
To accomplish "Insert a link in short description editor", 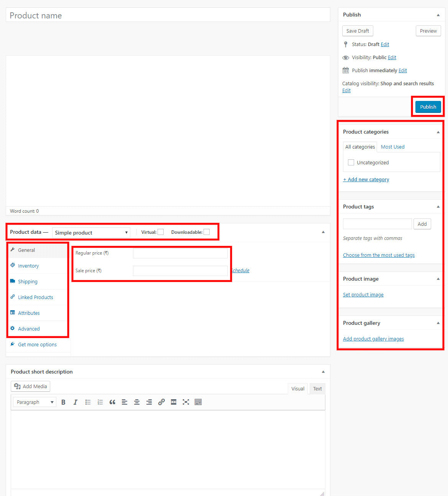I will pos(161,402).
